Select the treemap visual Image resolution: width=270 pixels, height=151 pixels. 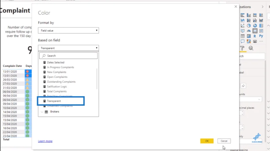[x=261, y=26]
